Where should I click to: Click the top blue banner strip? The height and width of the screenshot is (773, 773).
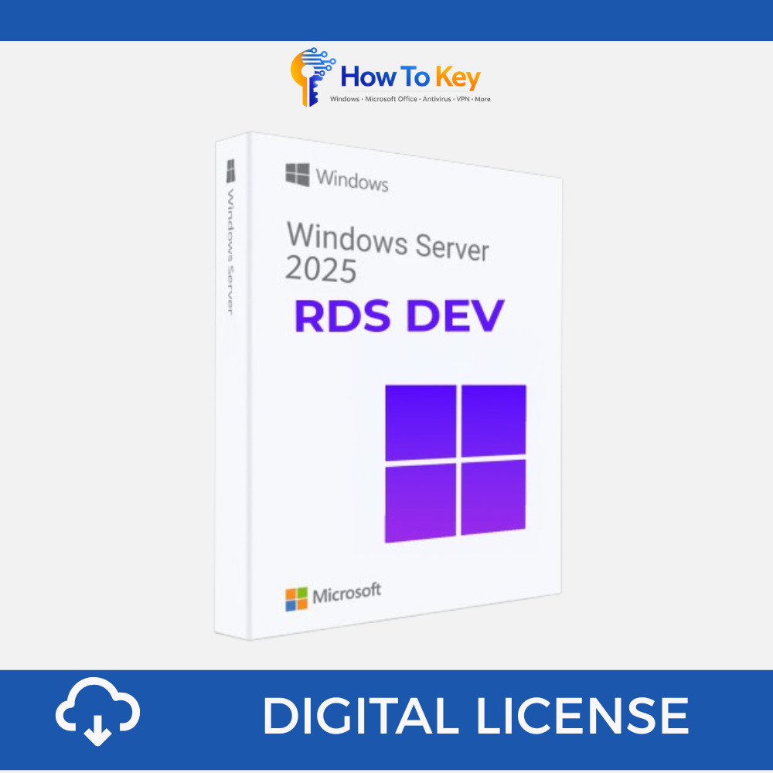[386, 19]
